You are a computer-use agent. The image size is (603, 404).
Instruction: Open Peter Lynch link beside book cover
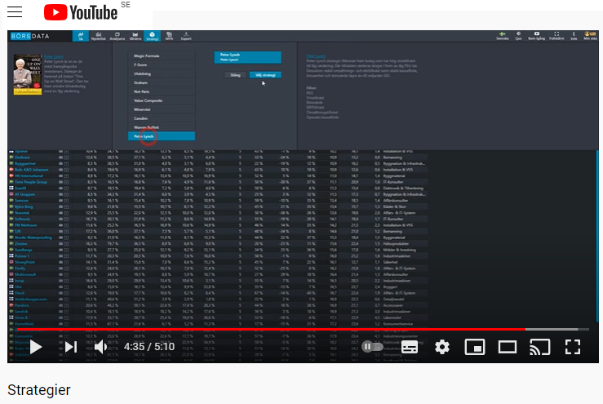[54, 56]
